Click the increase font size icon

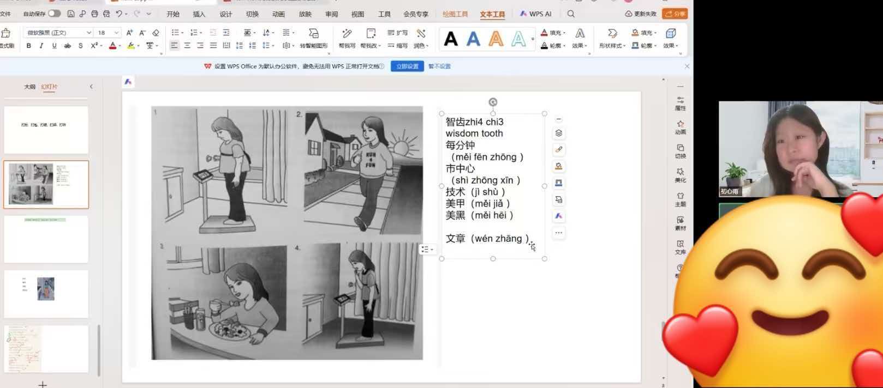pyautogui.click(x=129, y=33)
